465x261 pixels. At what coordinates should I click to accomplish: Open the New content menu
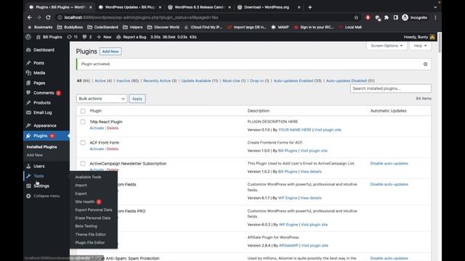click(x=105, y=37)
